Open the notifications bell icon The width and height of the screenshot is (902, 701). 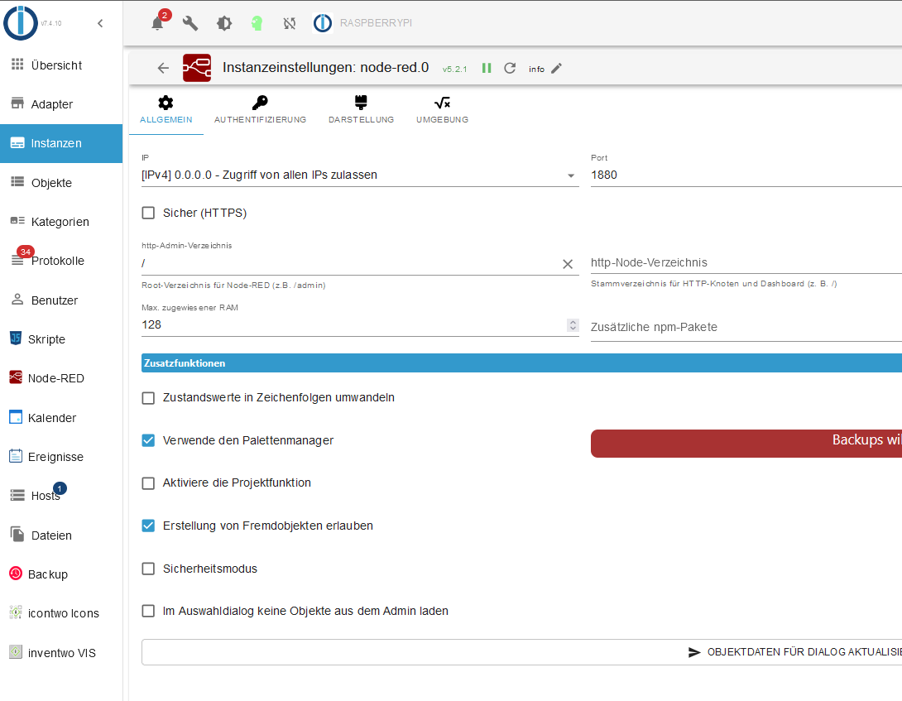pyautogui.click(x=157, y=23)
